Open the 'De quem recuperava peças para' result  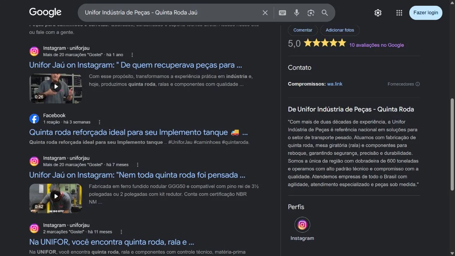(136, 65)
